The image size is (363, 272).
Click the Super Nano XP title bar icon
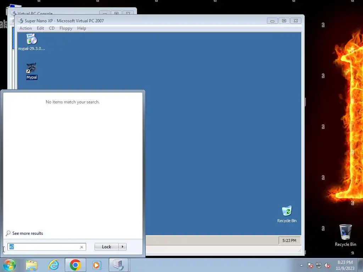click(20, 21)
